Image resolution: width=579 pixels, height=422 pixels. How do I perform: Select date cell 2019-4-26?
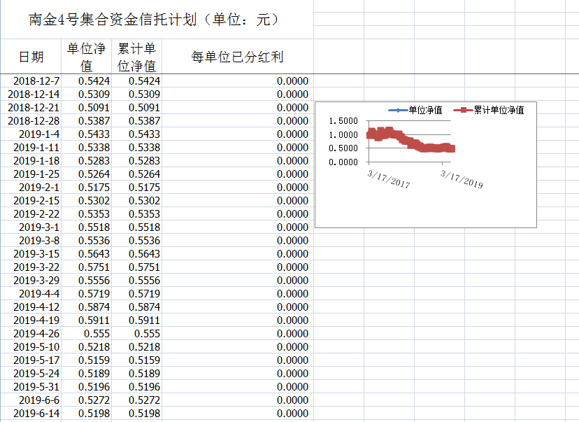point(31,334)
